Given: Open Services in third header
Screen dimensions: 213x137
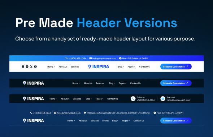Looking at the screenshot, I should (x=77, y=99).
